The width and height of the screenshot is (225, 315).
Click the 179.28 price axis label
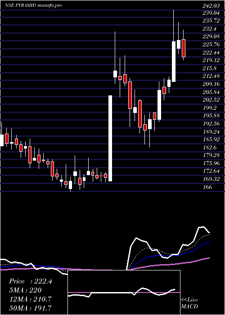click(211, 155)
